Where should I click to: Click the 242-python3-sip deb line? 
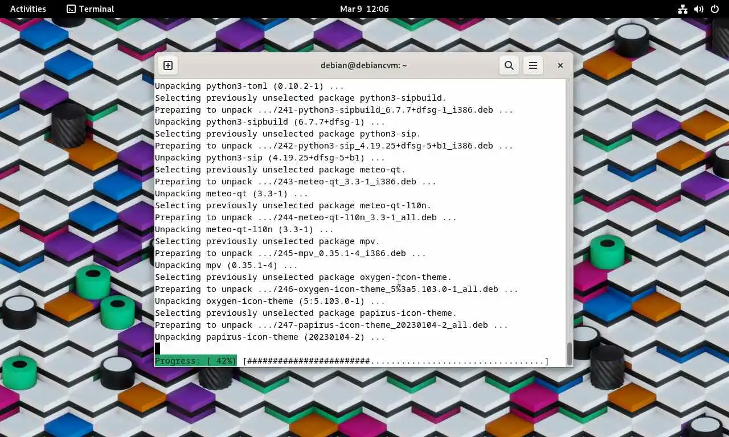coord(334,146)
